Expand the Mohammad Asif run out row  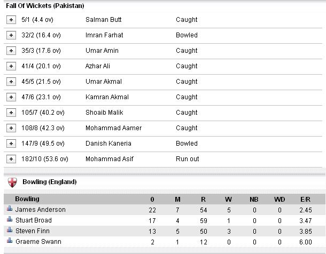tap(11, 159)
